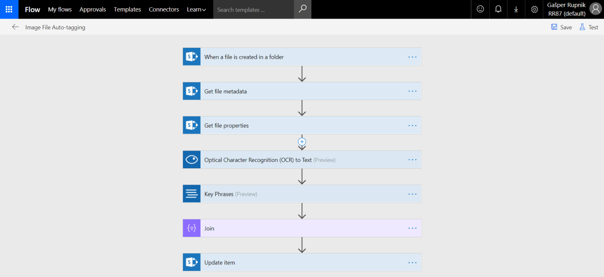
Task: Save the flow
Action: (561, 27)
